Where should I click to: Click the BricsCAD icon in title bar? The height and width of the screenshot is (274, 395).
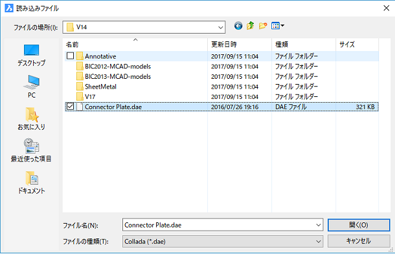click(9, 8)
